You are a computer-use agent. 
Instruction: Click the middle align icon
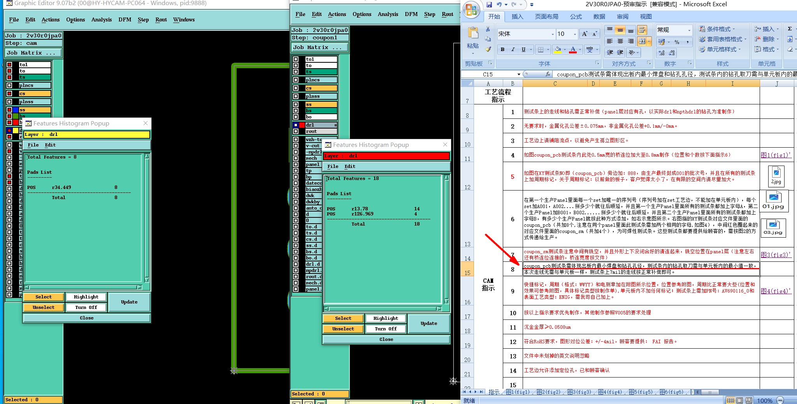point(620,30)
